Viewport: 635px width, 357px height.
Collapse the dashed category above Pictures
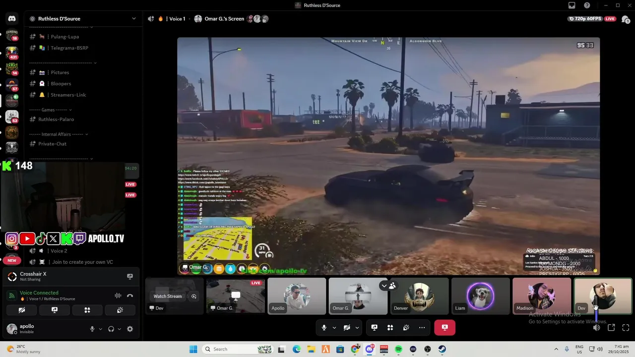click(x=63, y=62)
